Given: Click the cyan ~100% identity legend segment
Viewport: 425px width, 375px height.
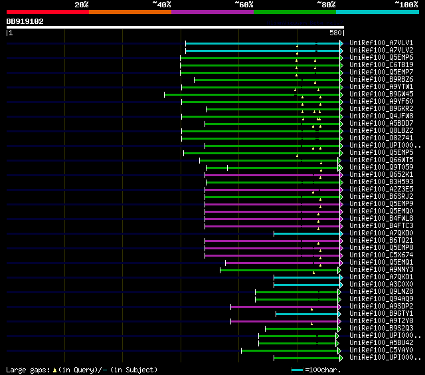Looking at the screenshot, I should tap(378, 12).
